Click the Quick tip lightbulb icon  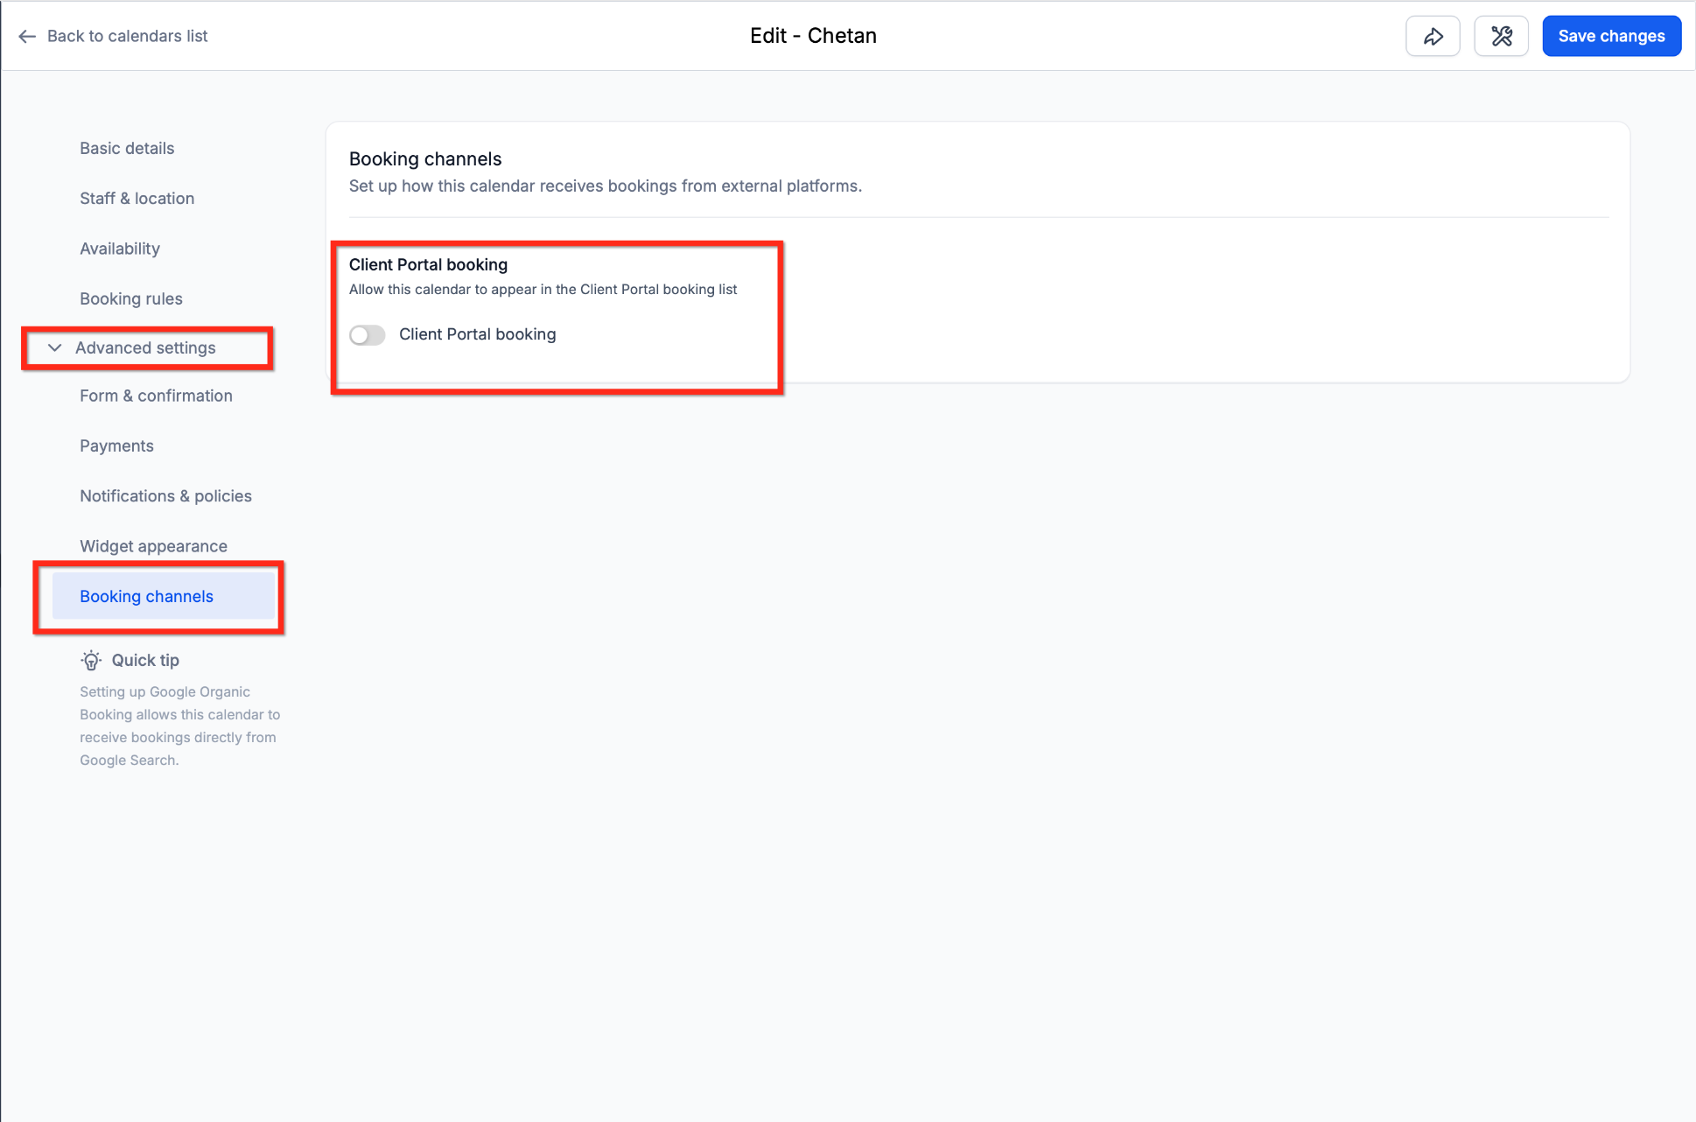point(91,660)
